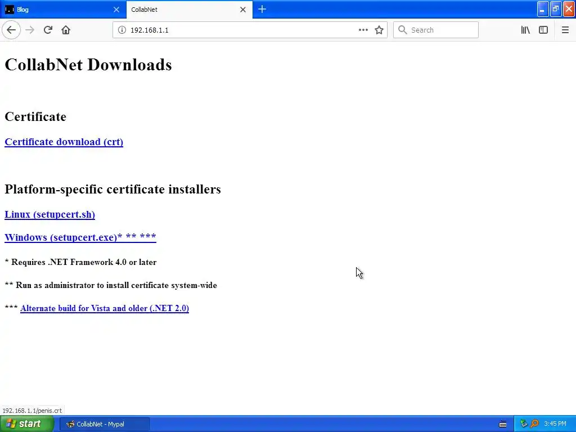The height and width of the screenshot is (432, 576).
Task: Download Windows (setupcert.exe) installer
Action: coord(80,237)
